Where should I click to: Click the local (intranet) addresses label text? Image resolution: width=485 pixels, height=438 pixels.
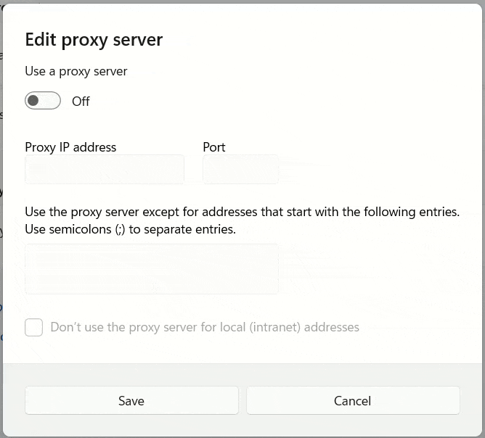(x=205, y=327)
